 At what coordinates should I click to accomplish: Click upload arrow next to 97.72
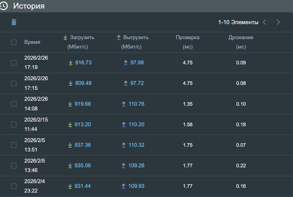point(126,83)
